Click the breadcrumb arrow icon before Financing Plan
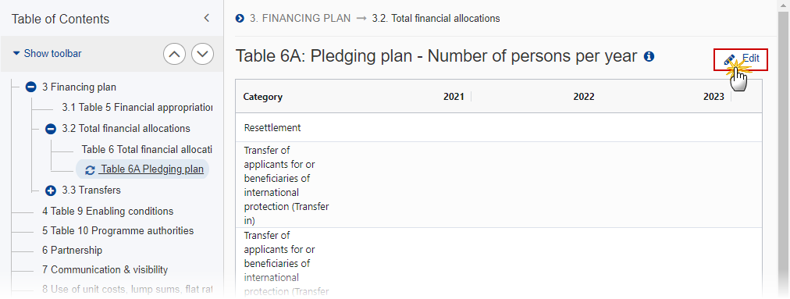 (x=240, y=19)
